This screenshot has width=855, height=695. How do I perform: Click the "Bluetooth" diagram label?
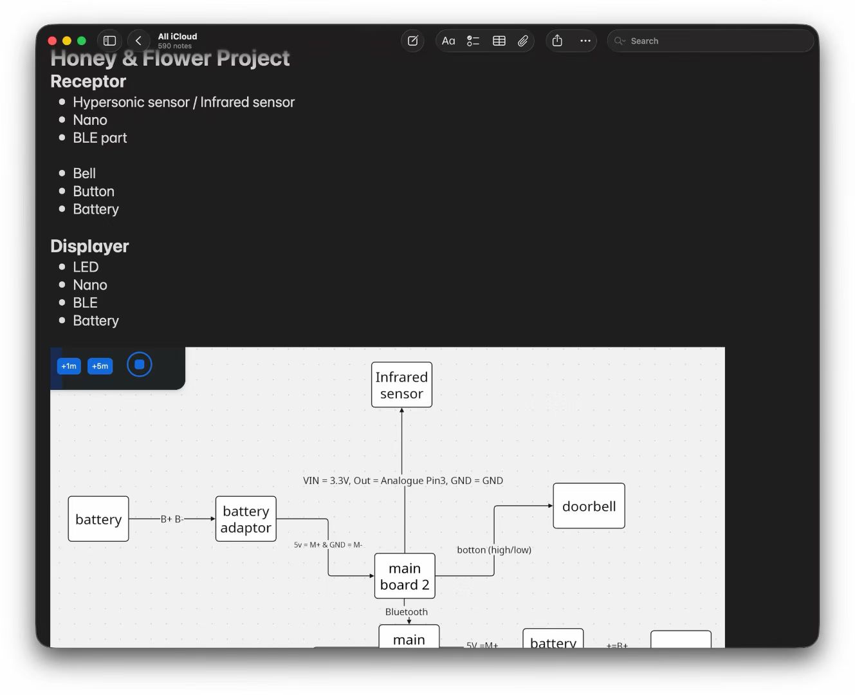(406, 611)
